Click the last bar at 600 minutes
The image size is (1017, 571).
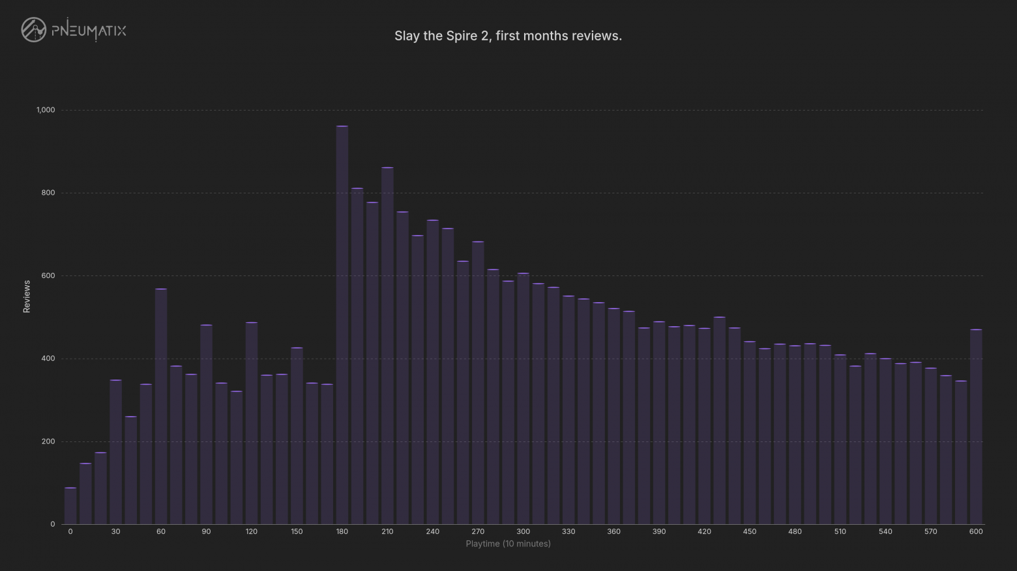tap(976, 426)
